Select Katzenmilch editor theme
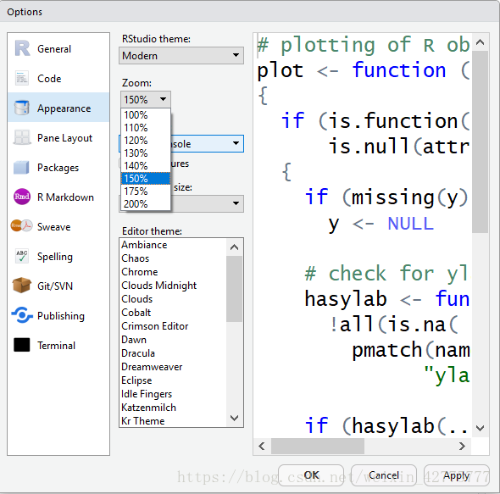 (173, 408)
